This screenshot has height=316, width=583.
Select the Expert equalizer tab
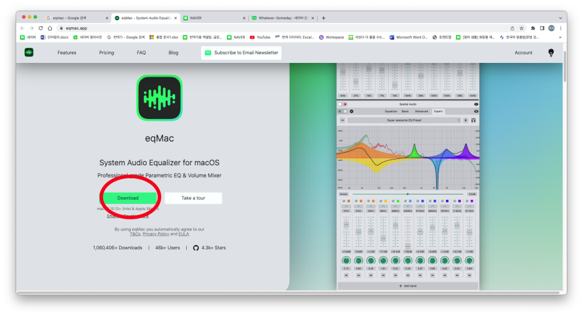tap(438, 112)
